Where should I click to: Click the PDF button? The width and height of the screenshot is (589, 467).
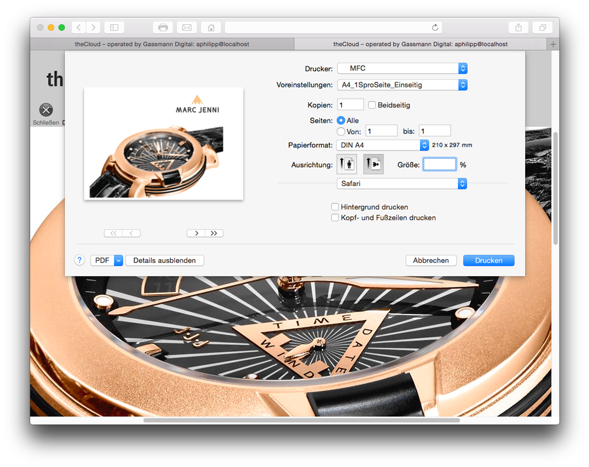click(x=102, y=260)
